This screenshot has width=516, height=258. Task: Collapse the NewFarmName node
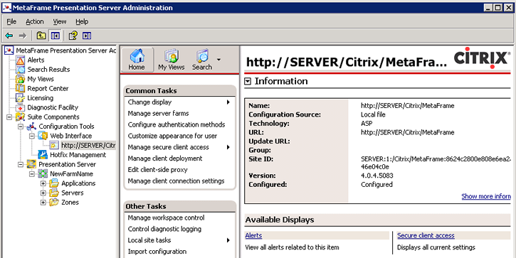pos(32,174)
